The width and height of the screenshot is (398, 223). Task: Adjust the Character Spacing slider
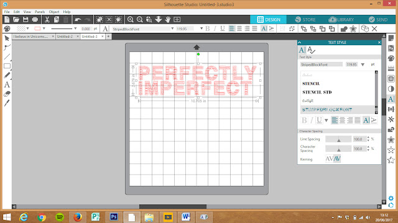[338, 149]
